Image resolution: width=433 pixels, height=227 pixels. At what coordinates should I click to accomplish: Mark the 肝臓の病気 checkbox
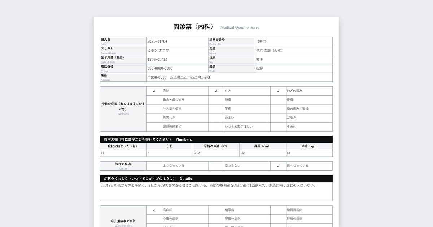tap(278, 219)
